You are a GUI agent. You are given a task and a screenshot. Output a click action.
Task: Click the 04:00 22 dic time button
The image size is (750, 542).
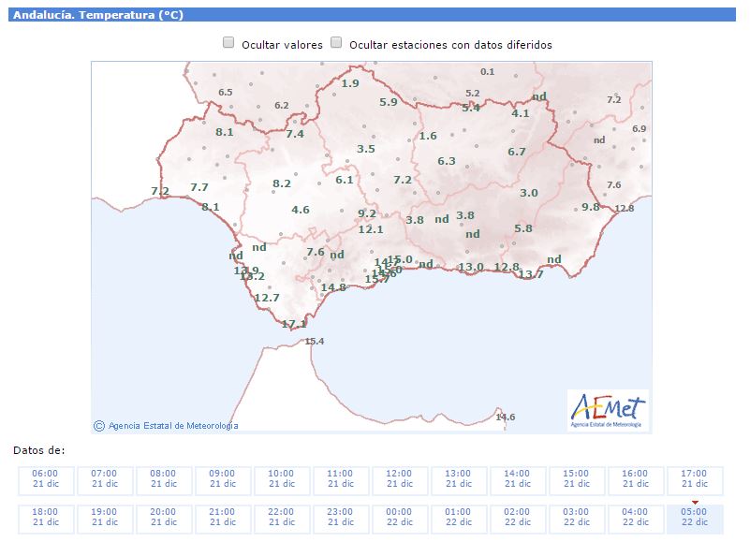(635, 517)
